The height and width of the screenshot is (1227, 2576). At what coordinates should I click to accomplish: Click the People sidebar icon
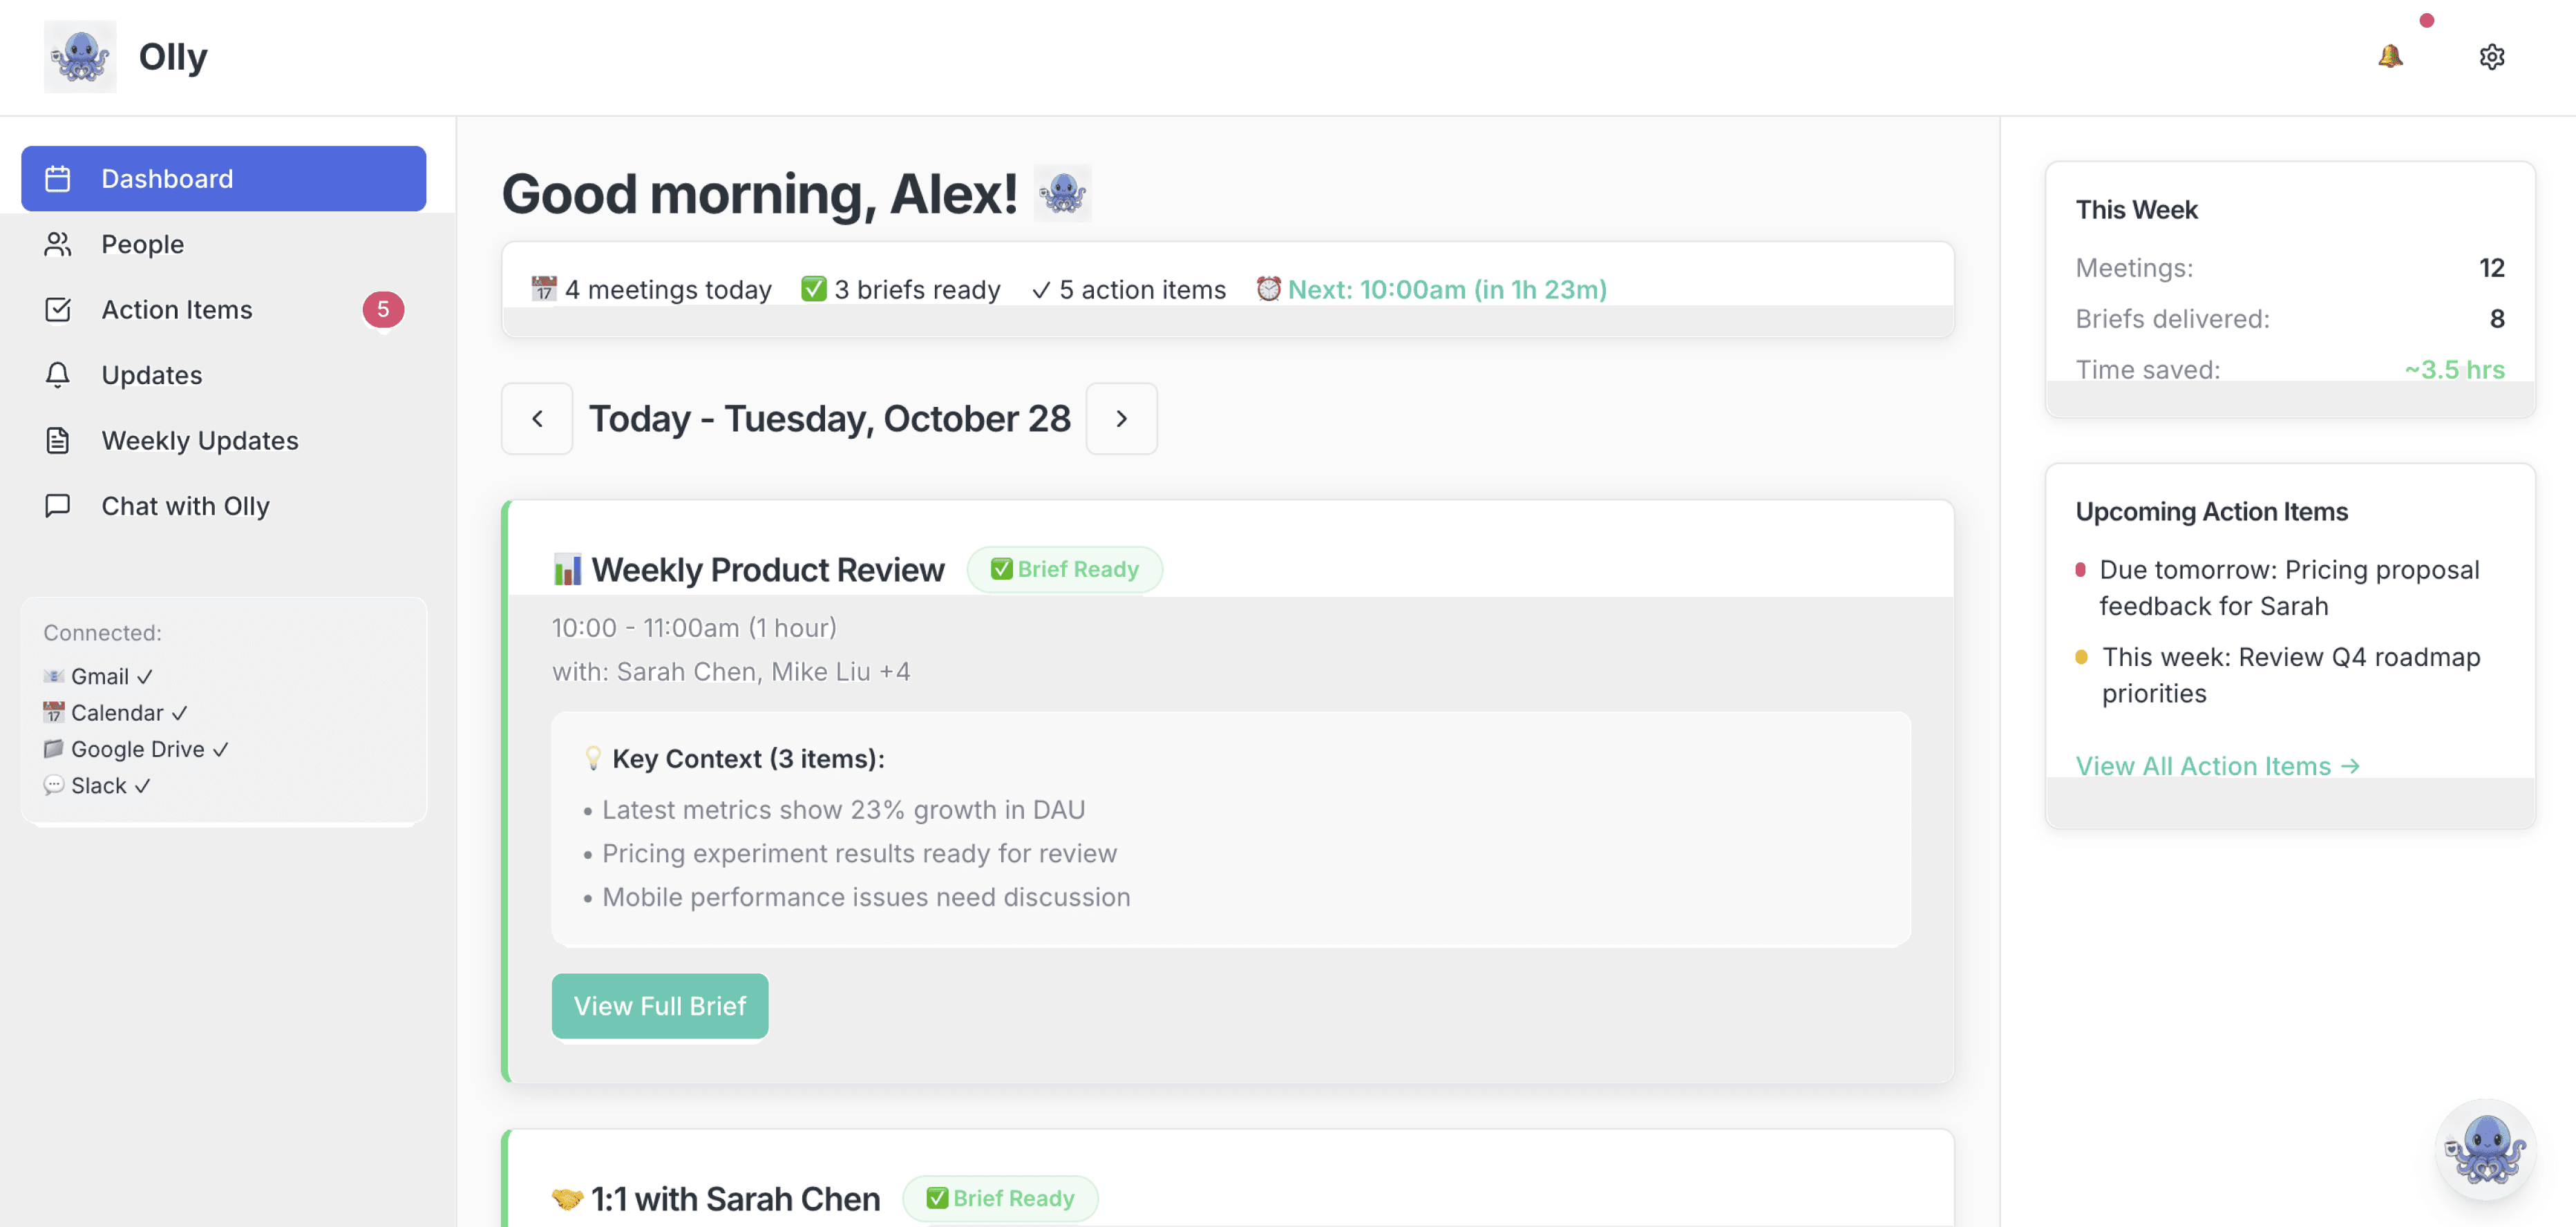(x=58, y=244)
